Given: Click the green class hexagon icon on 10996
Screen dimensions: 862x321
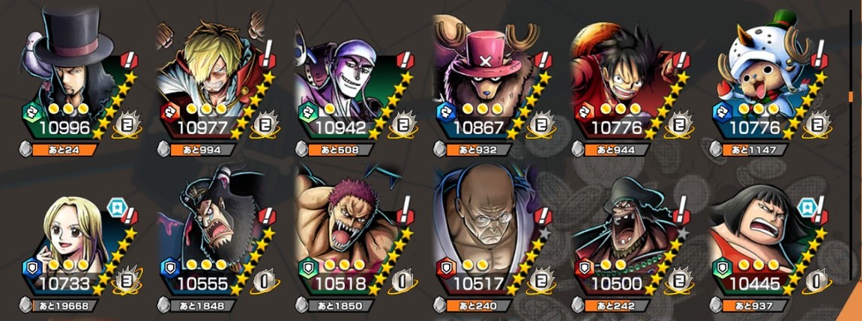Looking at the screenshot, I should pos(31,112).
